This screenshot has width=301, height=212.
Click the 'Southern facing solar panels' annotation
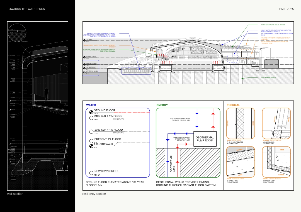click(273, 25)
